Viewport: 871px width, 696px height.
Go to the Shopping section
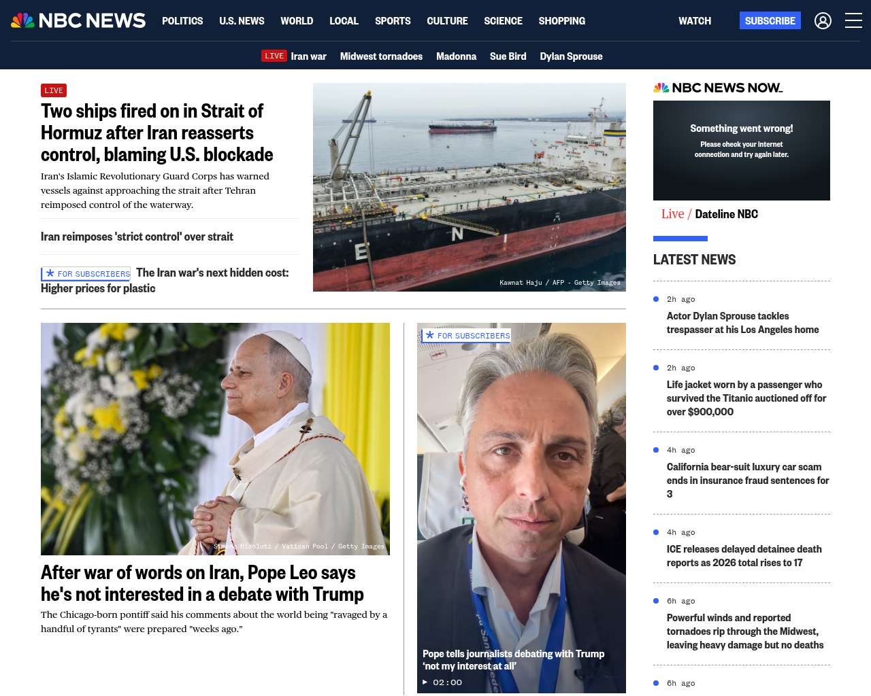561,21
